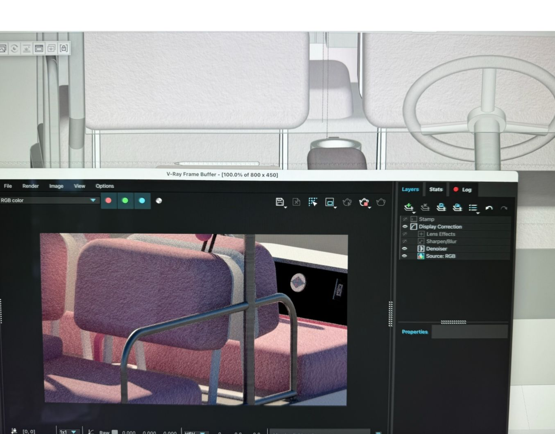Enable Follow mouse render tracking
Screen dimensions: 555x434
[x=312, y=202]
